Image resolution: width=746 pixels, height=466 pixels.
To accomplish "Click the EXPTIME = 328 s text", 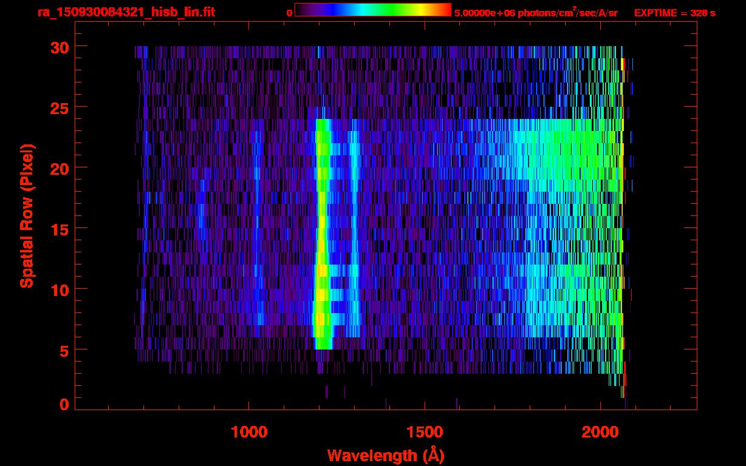I will [x=674, y=13].
